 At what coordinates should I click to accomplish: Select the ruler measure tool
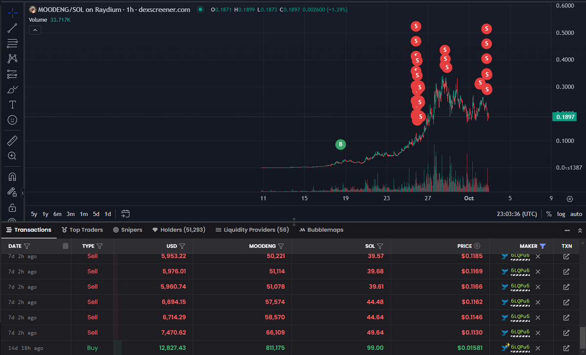pyautogui.click(x=12, y=141)
